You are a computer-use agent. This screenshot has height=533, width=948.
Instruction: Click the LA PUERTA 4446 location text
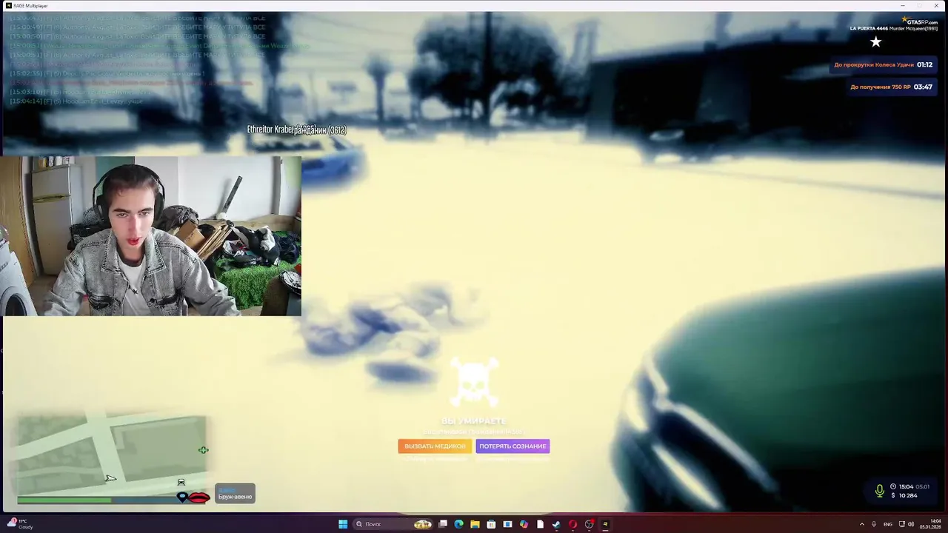tap(869, 28)
